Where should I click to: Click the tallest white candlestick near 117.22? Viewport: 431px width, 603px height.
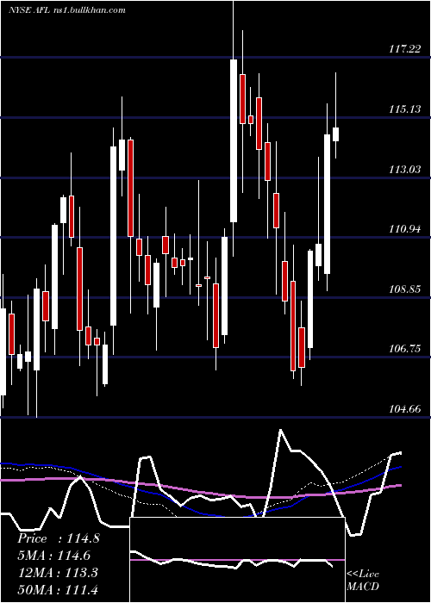click(x=234, y=140)
